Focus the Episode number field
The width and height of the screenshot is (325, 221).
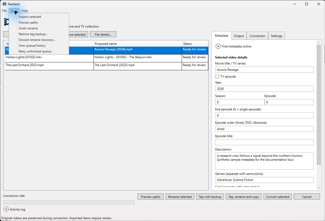[289, 102]
